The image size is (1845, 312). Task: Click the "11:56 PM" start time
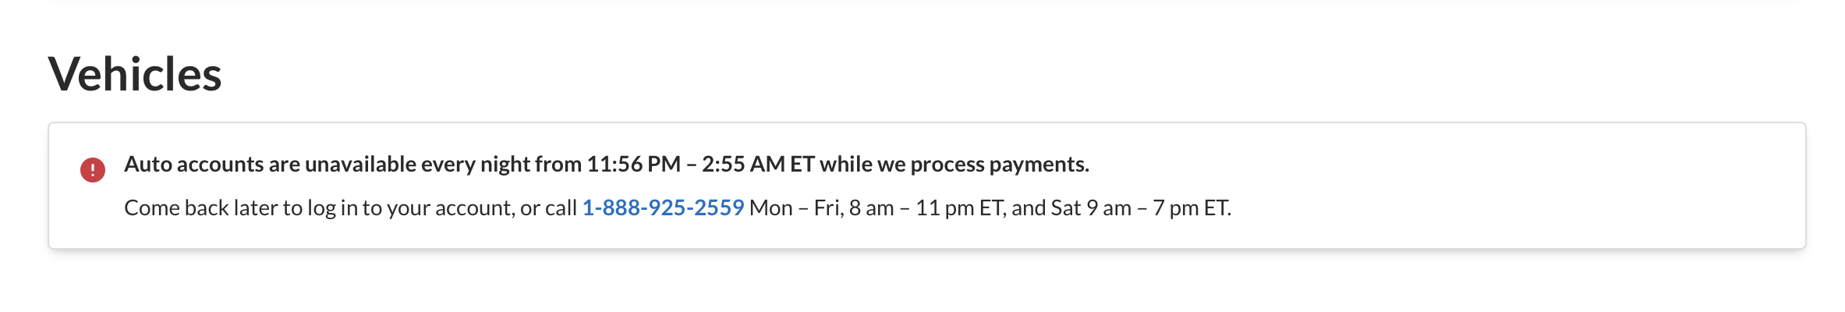coord(633,164)
